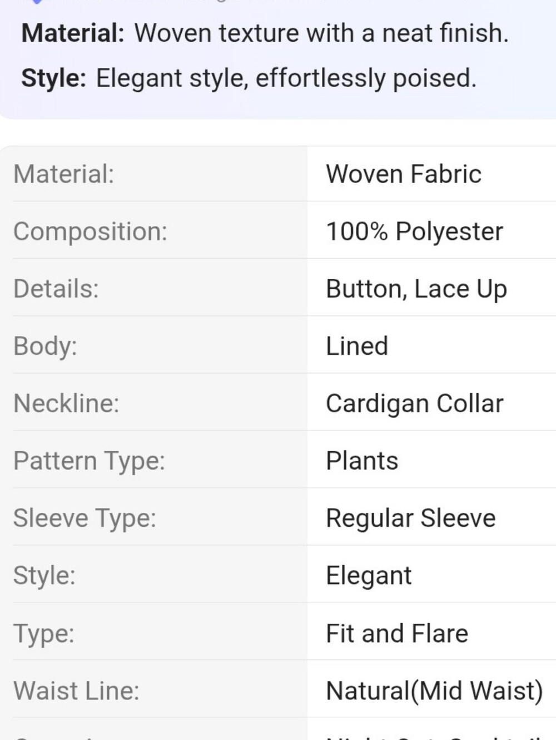The image size is (556, 740).
Task: Select the 'Lined' body value
Action: 357,346
